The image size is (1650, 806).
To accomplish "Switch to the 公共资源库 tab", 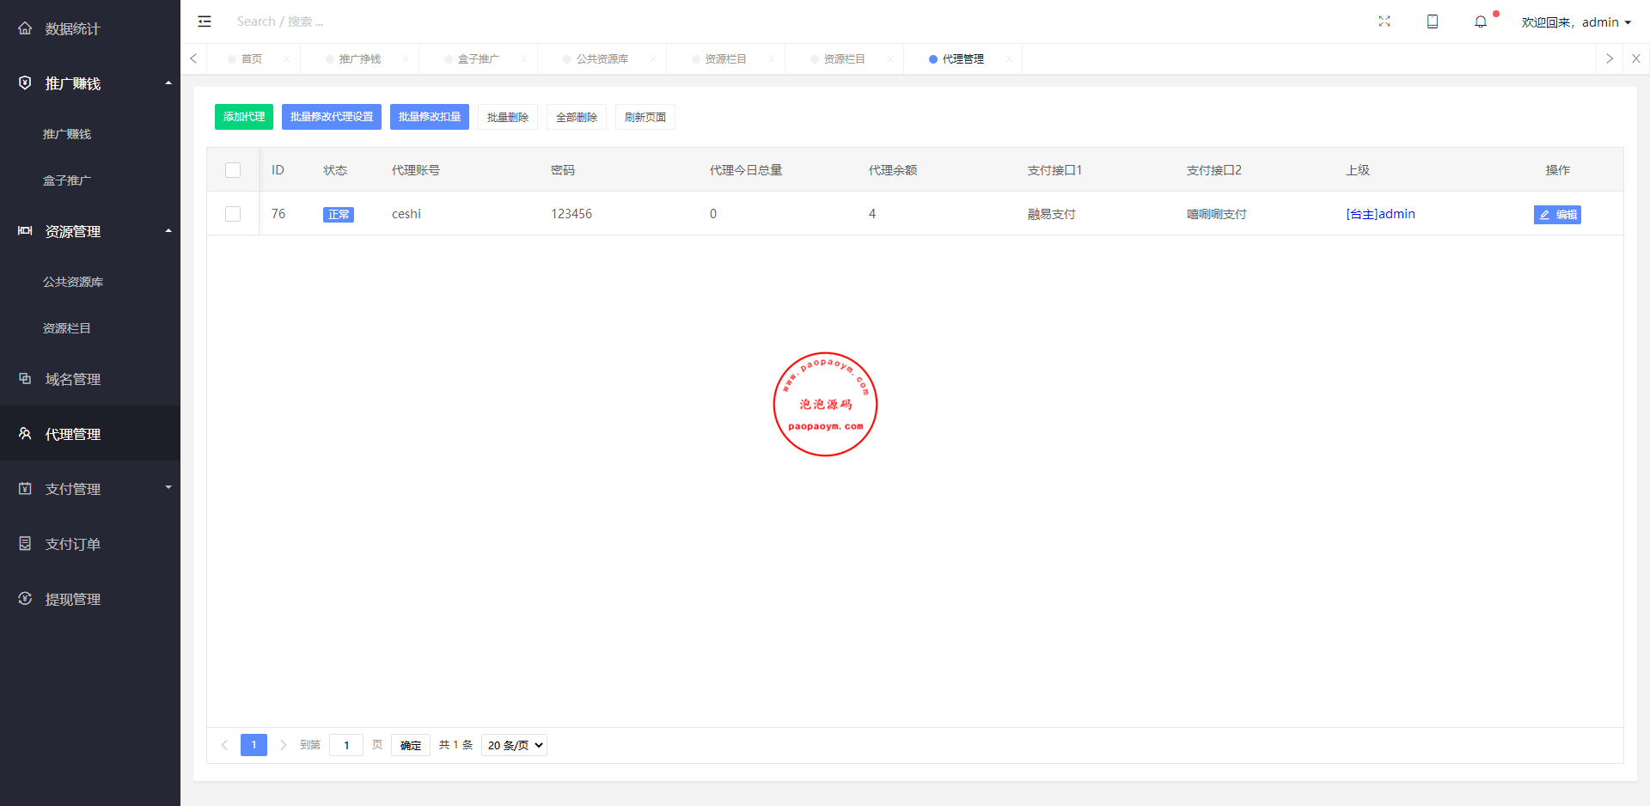I will click(x=602, y=58).
